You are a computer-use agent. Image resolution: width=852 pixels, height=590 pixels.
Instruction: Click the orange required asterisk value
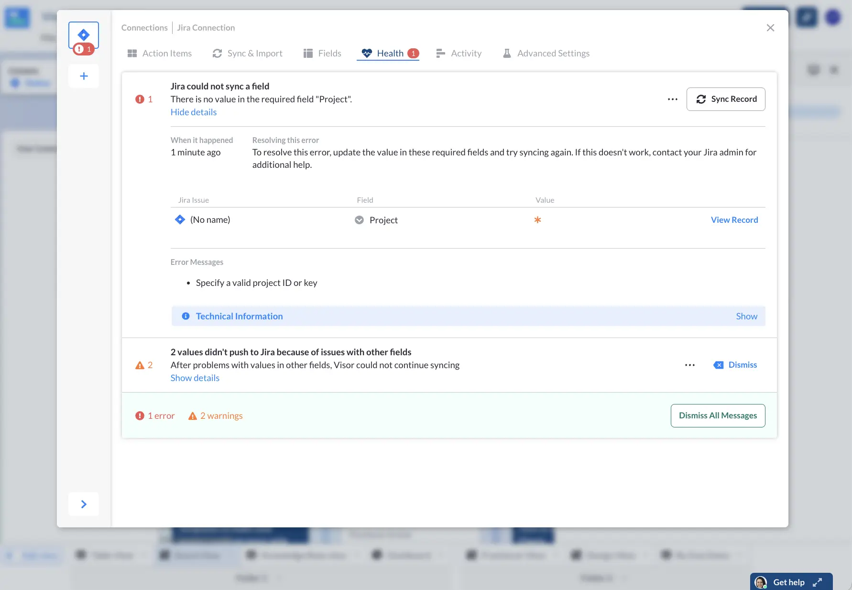coord(537,220)
